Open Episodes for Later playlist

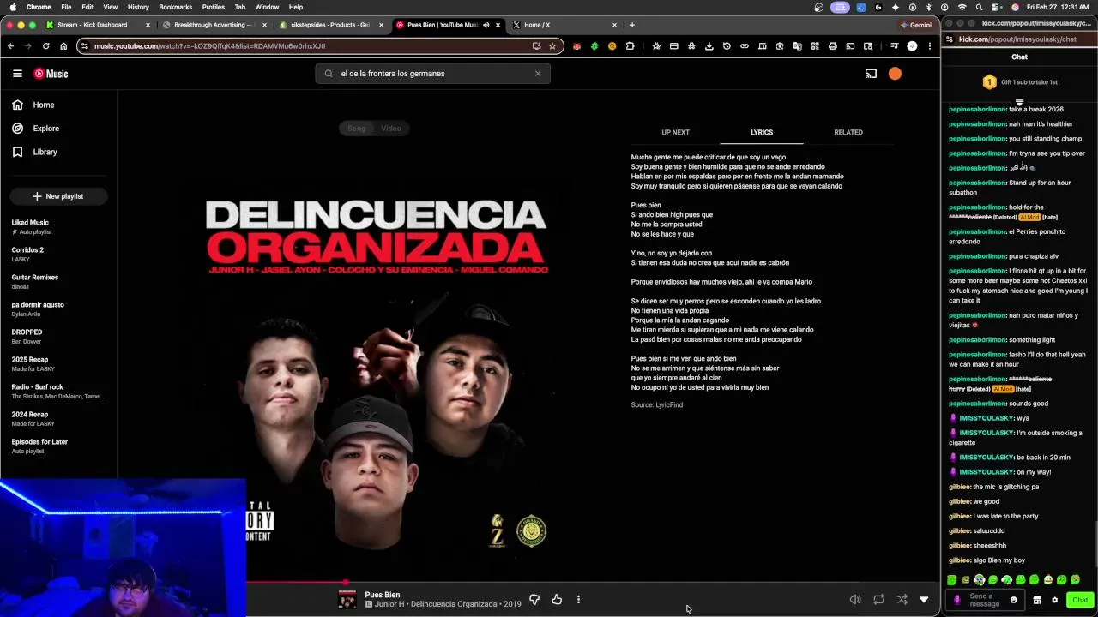click(x=39, y=446)
